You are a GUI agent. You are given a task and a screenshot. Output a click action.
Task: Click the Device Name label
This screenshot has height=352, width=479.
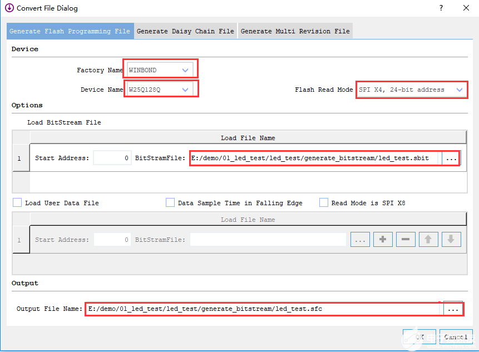pos(102,90)
